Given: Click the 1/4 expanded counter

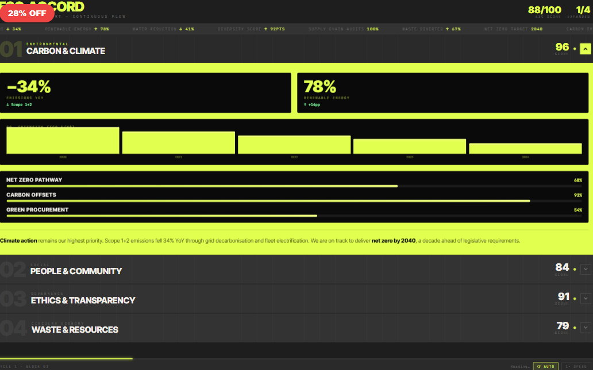Looking at the screenshot, I should click(x=583, y=10).
